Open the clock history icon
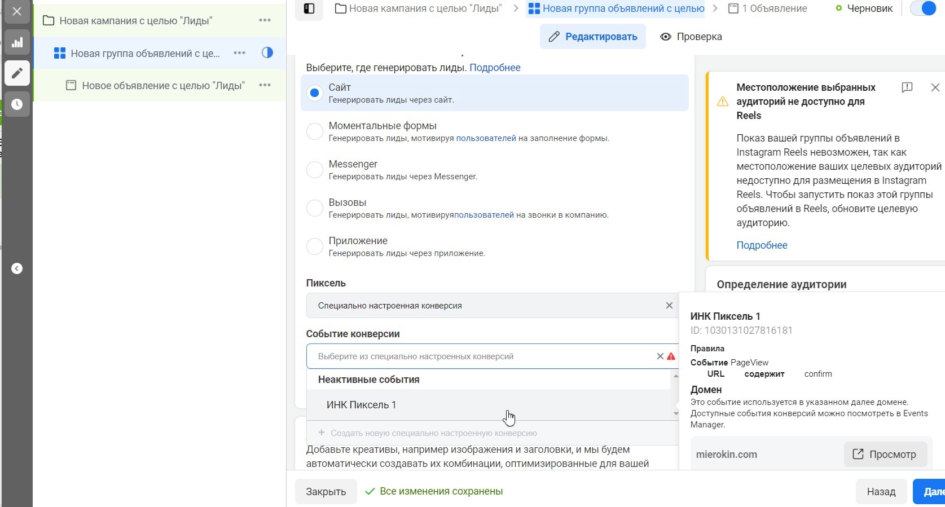 (17, 104)
